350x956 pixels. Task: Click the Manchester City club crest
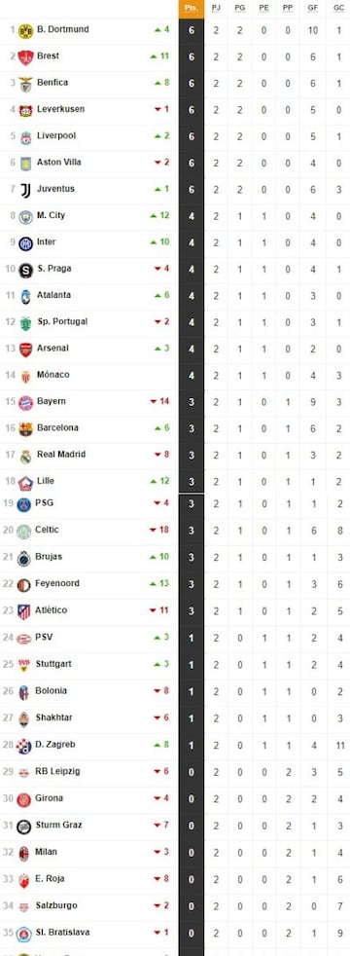click(x=25, y=216)
